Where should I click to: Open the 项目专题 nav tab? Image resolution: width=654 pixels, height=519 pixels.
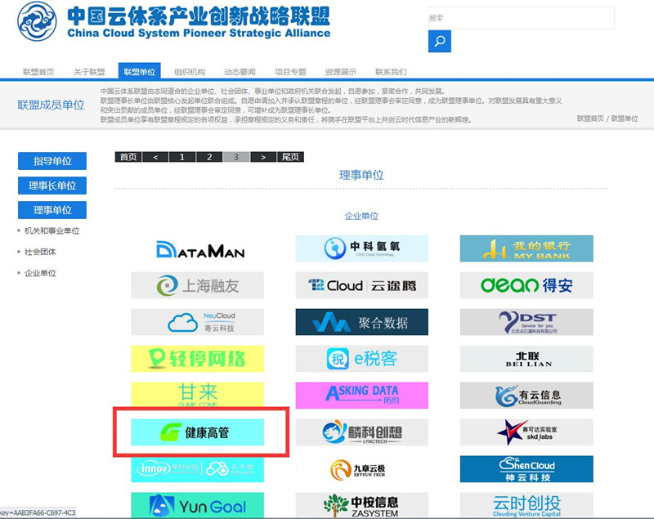(291, 72)
